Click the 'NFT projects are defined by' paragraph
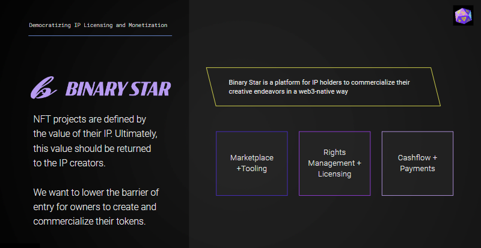The height and width of the screenshot is (248, 481). tap(95, 141)
